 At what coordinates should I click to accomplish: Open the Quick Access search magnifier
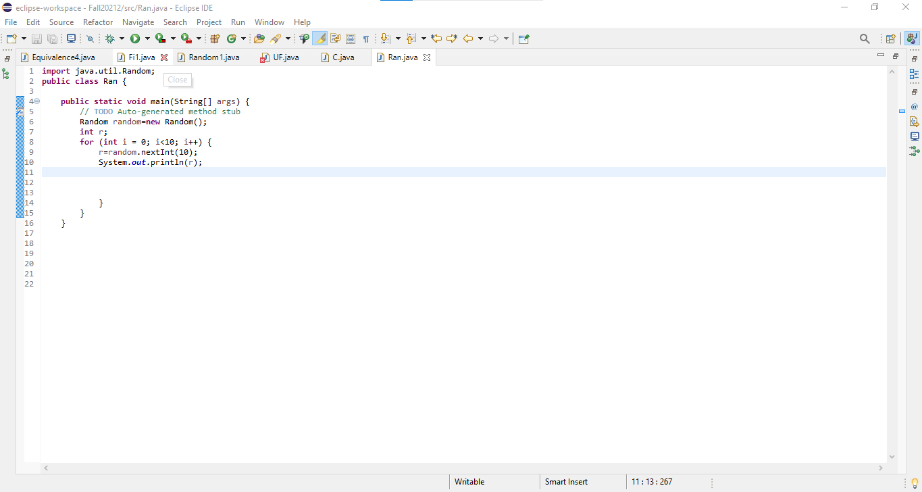pyautogui.click(x=865, y=39)
